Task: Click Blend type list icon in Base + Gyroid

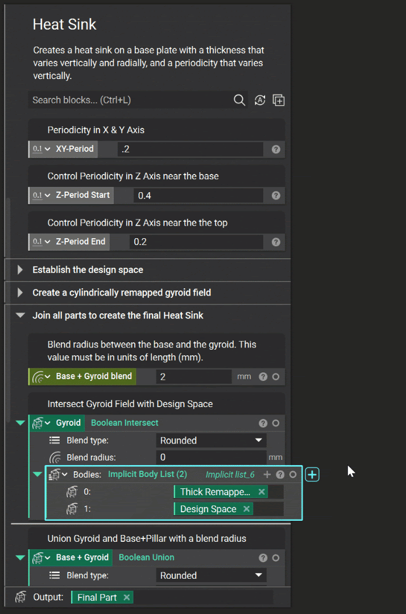Action: click(x=55, y=575)
